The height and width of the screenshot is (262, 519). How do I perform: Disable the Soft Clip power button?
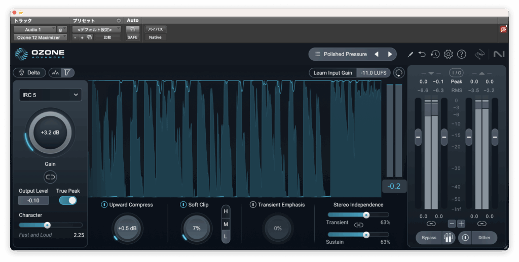click(x=183, y=205)
